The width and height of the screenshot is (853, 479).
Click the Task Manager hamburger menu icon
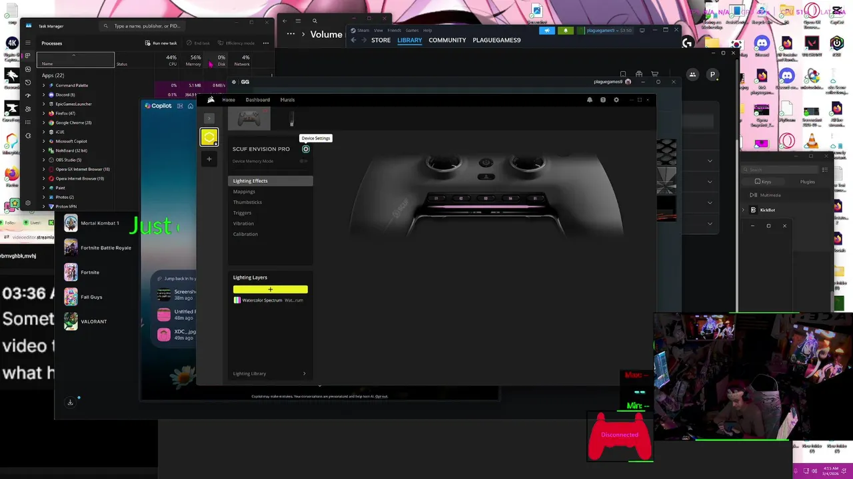[x=27, y=43]
